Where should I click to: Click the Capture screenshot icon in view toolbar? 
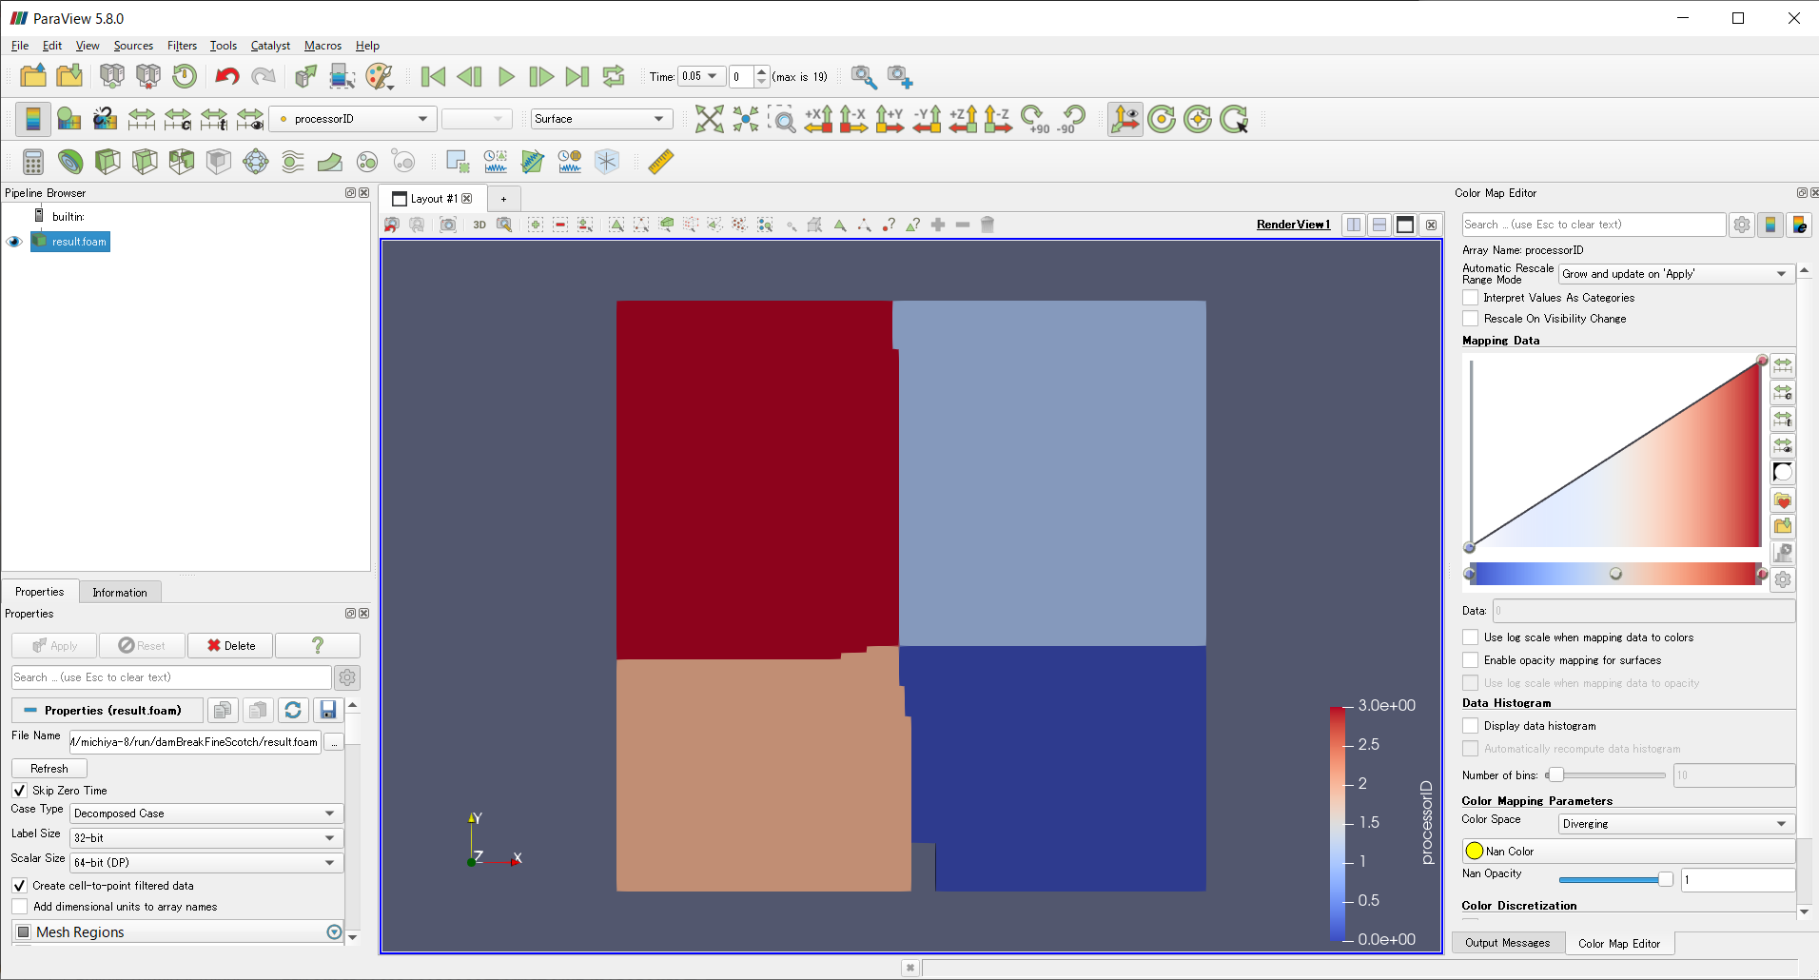click(x=448, y=225)
